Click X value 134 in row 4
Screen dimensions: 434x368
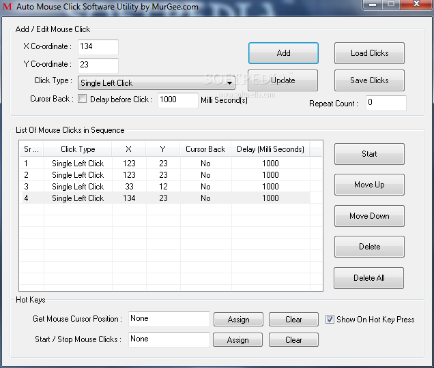(x=129, y=198)
